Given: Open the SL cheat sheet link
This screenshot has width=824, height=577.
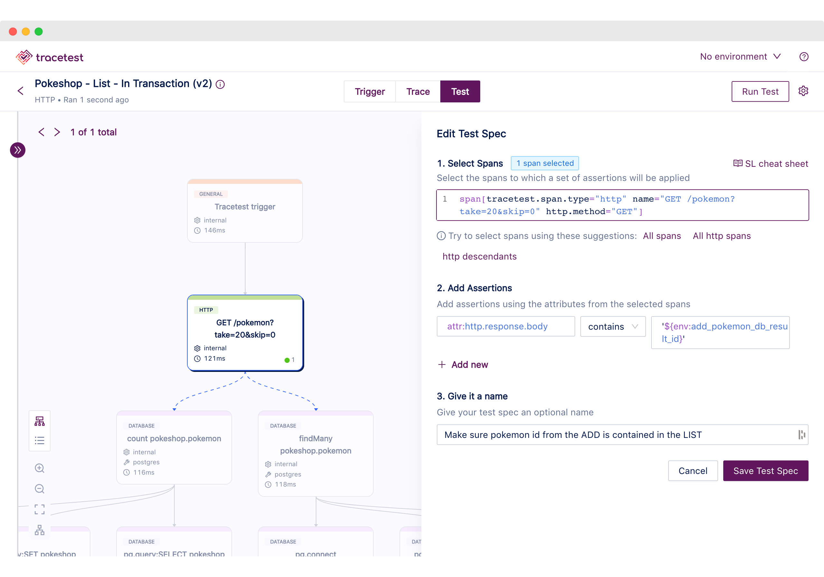Looking at the screenshot, I should pyautogui.click(x=771, y=164).
